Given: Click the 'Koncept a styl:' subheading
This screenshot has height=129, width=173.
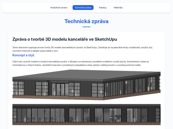Looking at the screenshot, I should click(x=23, y=55).
